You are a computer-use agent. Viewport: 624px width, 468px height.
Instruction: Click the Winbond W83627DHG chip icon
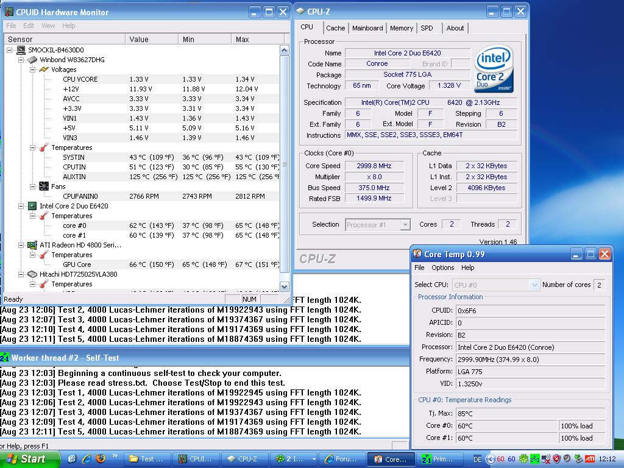tap(32, 60)
